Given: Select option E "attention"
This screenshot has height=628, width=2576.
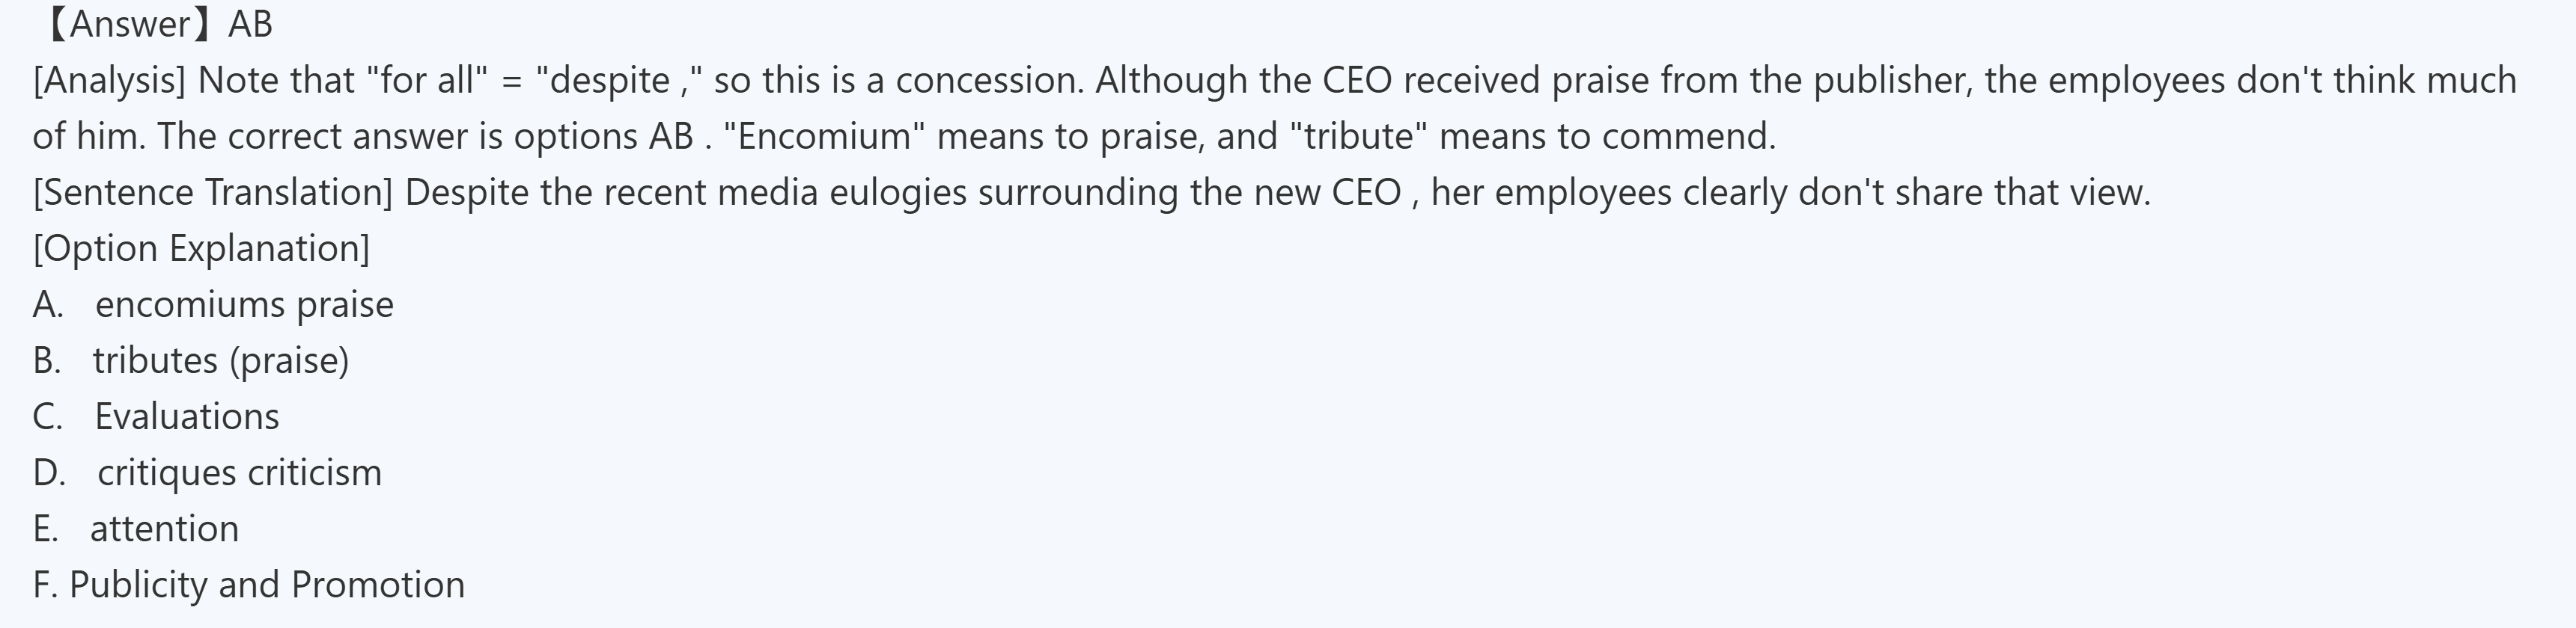Looking at the screenshot, I should click(x=164, y=528).
